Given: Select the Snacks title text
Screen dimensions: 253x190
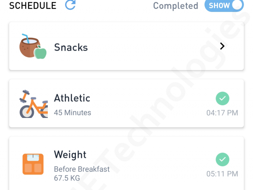Looking at the screenshot, I should pyautogui.click(x=71, y=47).
